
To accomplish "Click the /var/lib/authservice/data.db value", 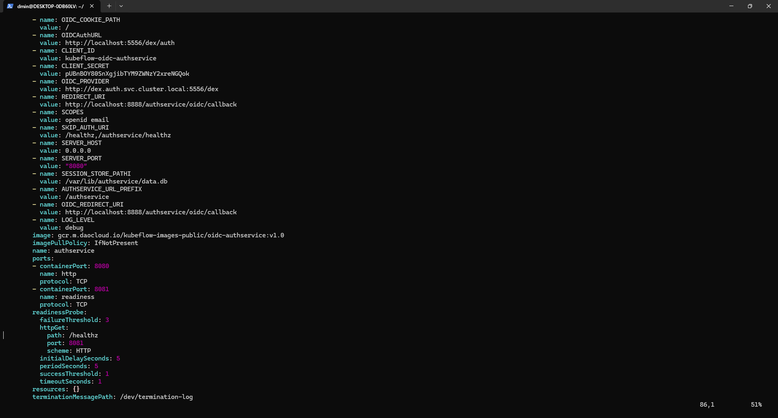I will 116,181.
